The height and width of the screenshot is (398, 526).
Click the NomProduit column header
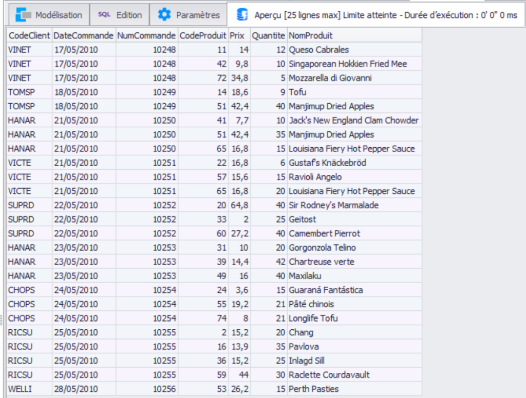pyautogui.click(x=354, y=35)
